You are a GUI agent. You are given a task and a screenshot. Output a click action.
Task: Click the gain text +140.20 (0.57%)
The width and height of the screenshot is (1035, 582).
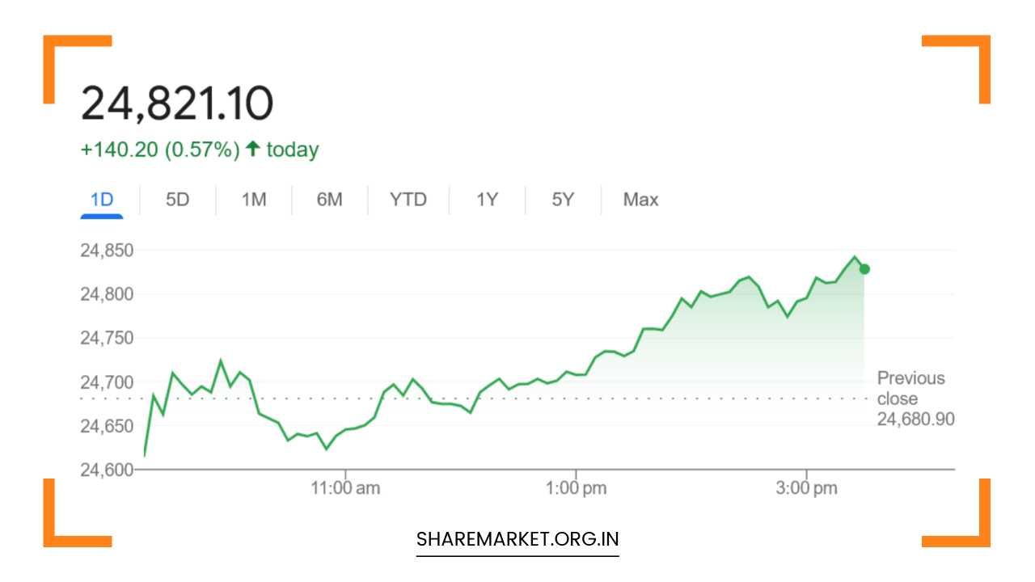(159, 149)
